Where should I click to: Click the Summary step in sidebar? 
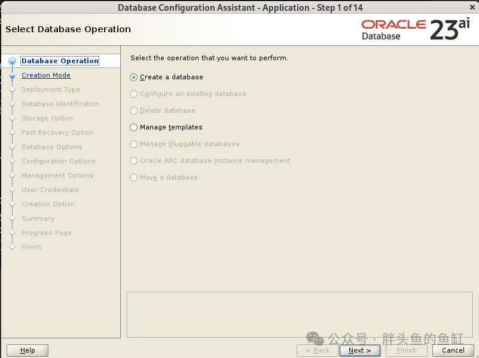(38, 218)
